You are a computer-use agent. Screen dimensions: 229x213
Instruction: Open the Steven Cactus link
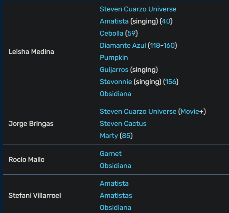coord(123,124)
